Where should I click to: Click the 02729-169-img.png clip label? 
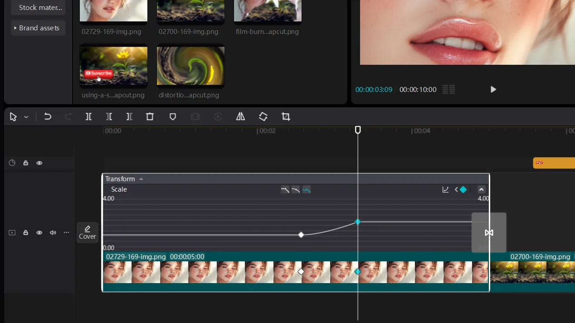pyautogui.click(x=136, y=256)
